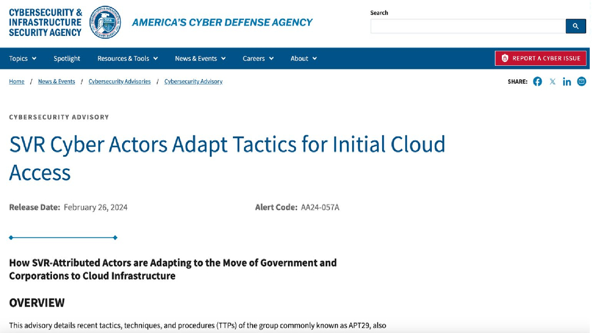Share the advisory by email icon

click(x=582, y=81)
